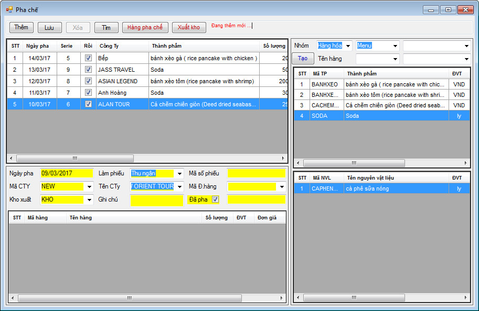Click the ingredient list horizontal scrollbar thumb
The image size is (479, 311).
pos(354,297)
